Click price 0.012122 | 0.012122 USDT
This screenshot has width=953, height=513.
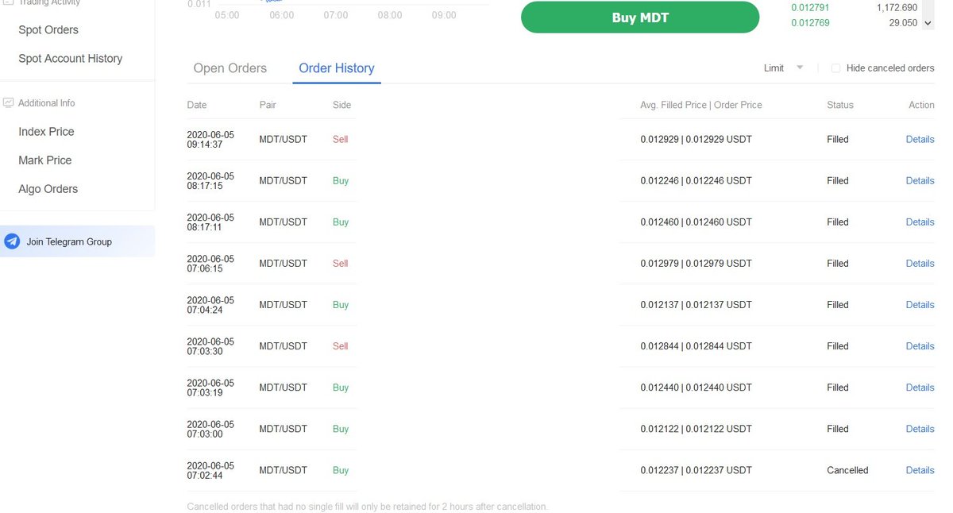point(696,429)
